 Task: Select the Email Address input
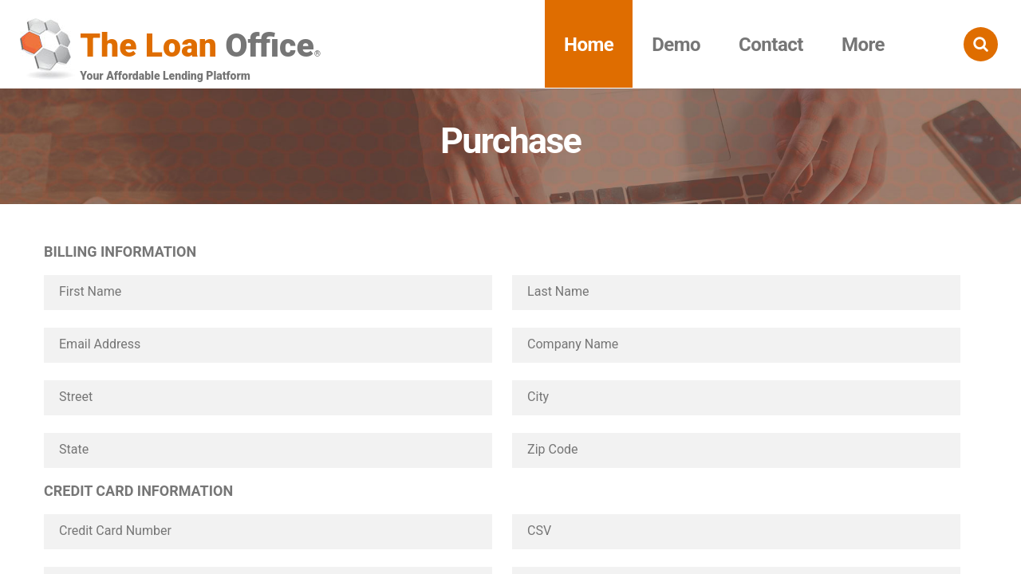pyautogui.click(x=268, y=345)
